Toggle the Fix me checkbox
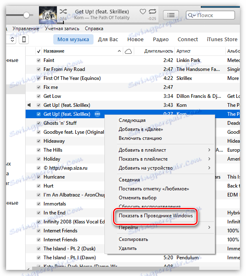Screen dimensions: 246x276 tap(39, 87)
